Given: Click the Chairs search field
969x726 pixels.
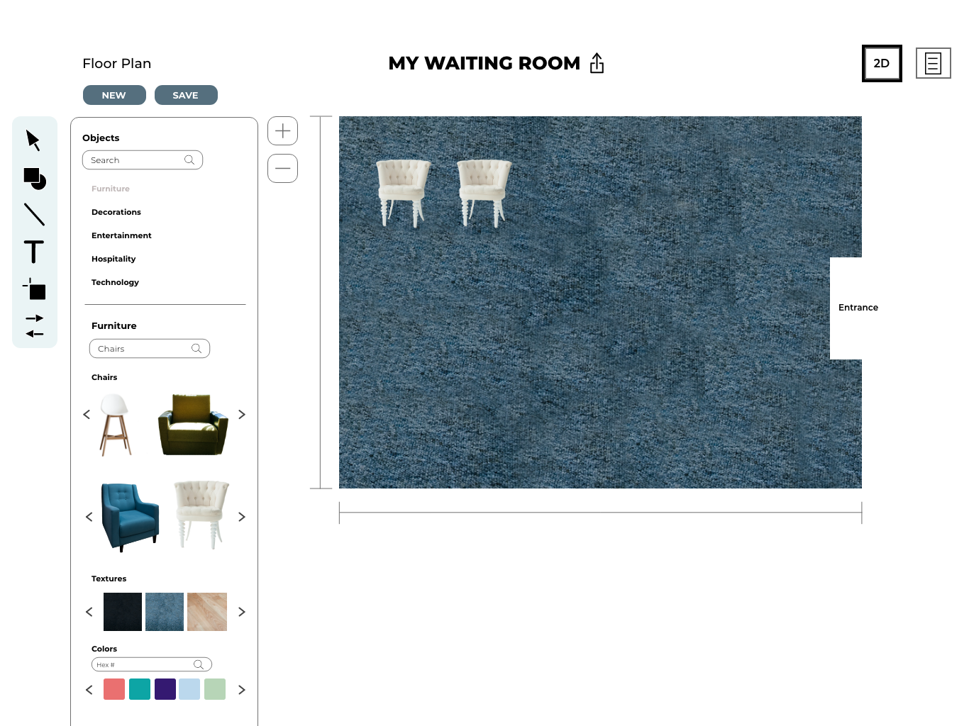Looking at the screenshot, I should pyautogui.click(x=150, y=349).
